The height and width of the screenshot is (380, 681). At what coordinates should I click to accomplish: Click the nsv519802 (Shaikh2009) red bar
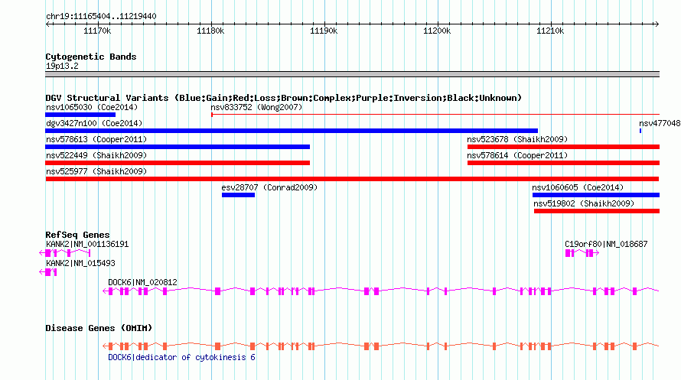pos(597,211)
